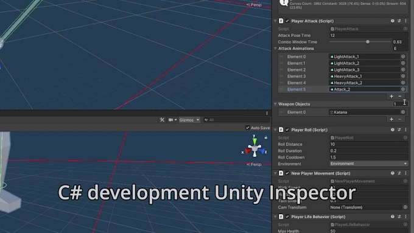
Task: Open help for Player Roll script
Action: [392, 130]
